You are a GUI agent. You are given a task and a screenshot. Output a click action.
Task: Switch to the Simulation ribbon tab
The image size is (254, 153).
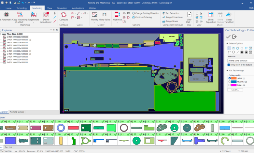click(x=62, y=8)
